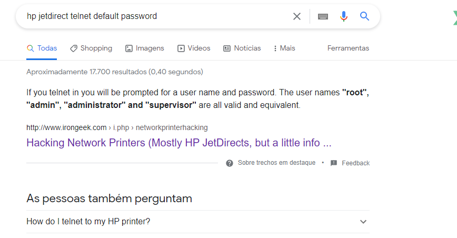Screen dimensions: 457x238
Task: Start voice search with the microphone icon
Action: coord(344,16)
